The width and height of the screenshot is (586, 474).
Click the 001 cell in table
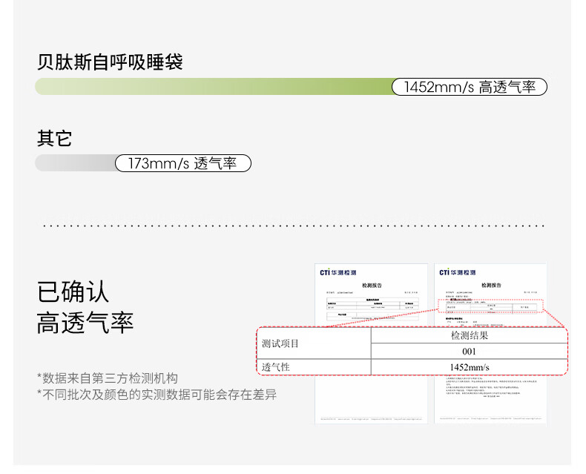469,352
